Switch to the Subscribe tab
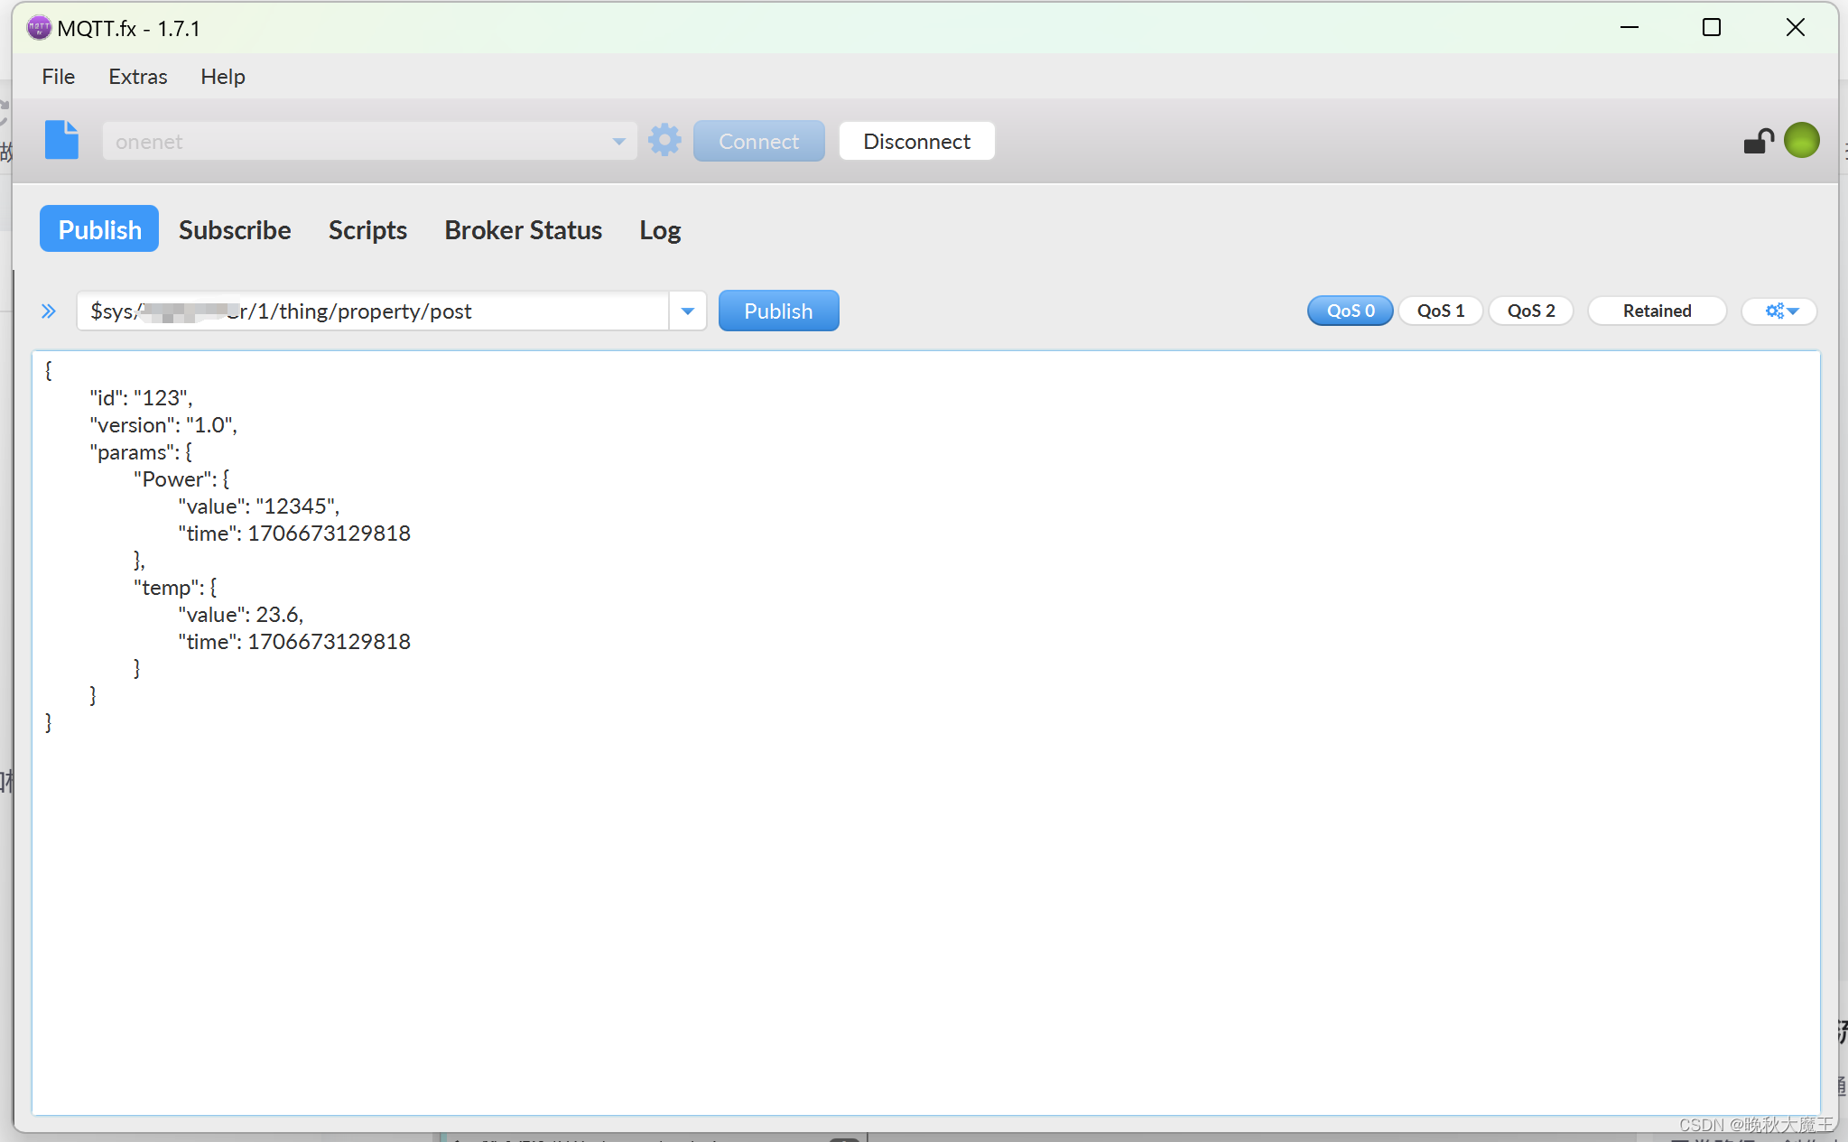The image size is (1848, 1142). coord(235,230)
